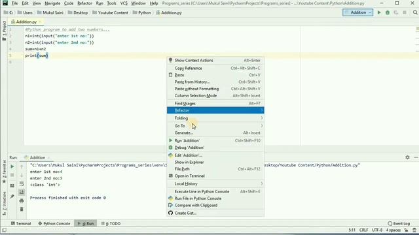Screen dimensions: 419x235
Task: Select Execute Line in Python Console
Action: (215, 191)
